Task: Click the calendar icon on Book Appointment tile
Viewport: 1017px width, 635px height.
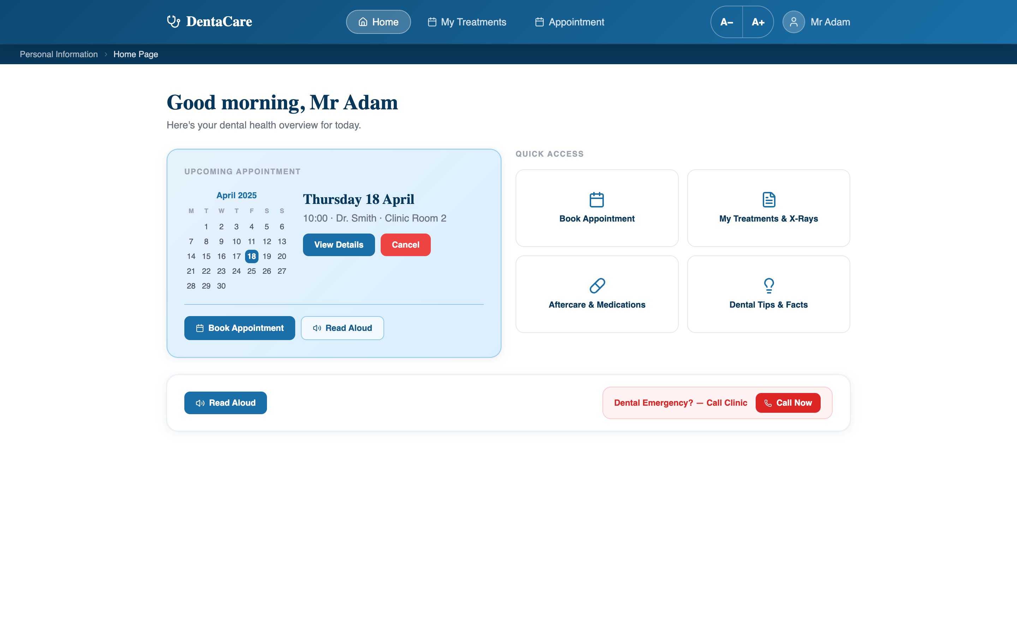Action: [597, 199]
